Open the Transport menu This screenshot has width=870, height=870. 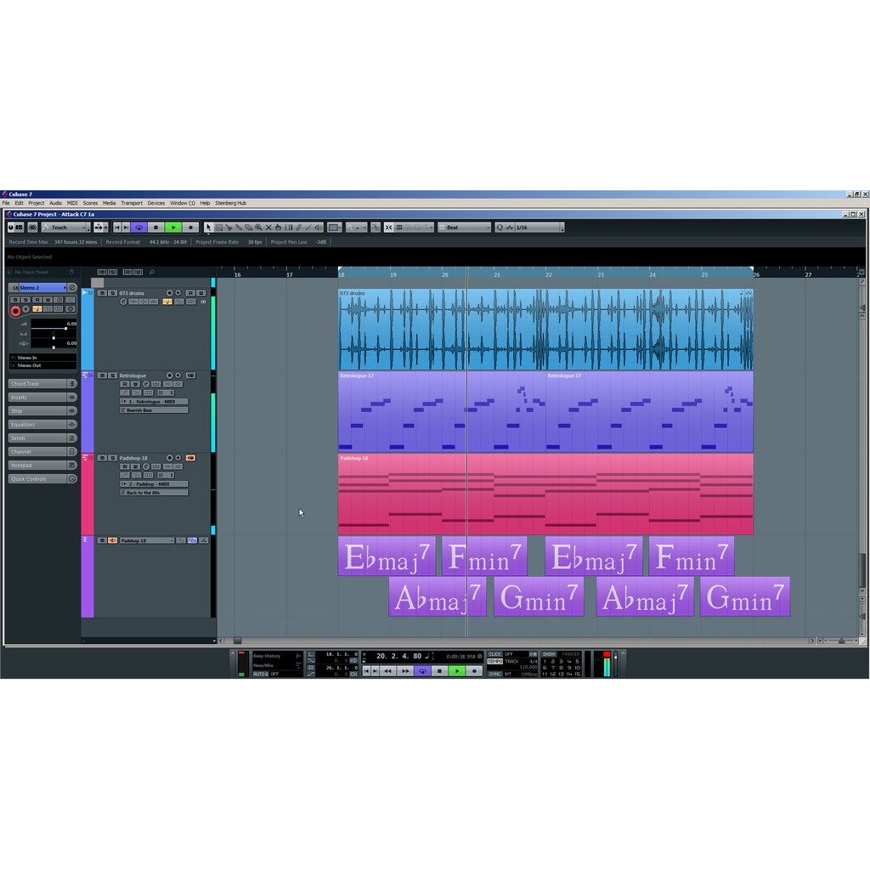pos(132,203)
